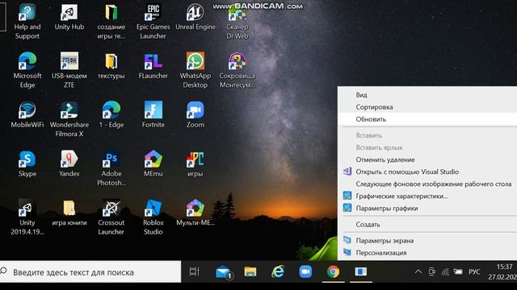Choose Персонализация in the context menu

[427, 252]
